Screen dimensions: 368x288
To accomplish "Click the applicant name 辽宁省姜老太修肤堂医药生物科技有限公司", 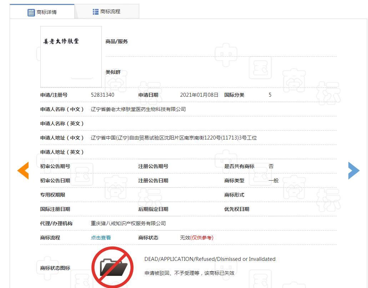I will 138,109.
